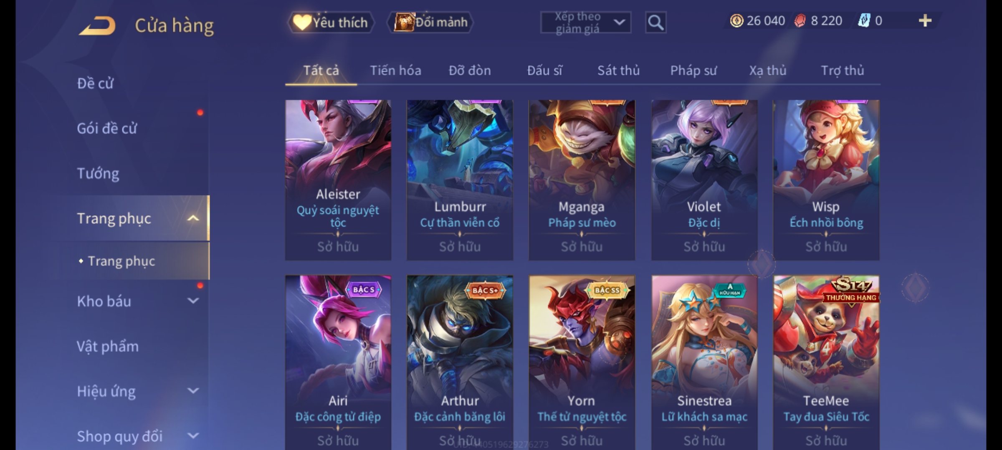1002x450 pixels.
Task: Open Violet Đặc dị skin card
Action: pyautogui.click(x=704, y=180)
